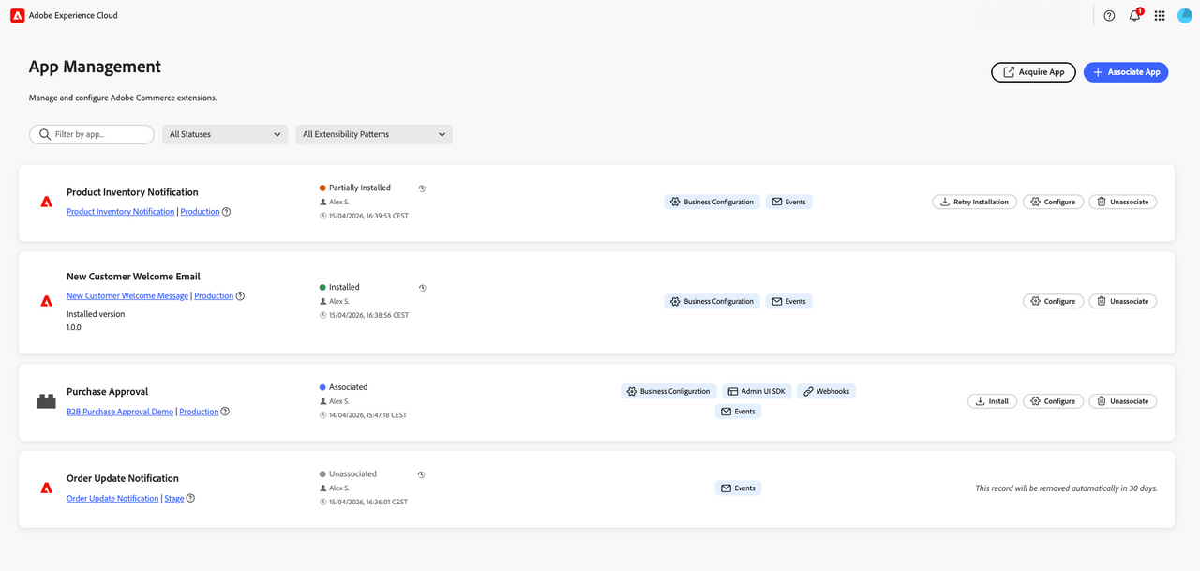Open the Stage workspace link
The image size is (1200, 571).
(x=174, y=499)
